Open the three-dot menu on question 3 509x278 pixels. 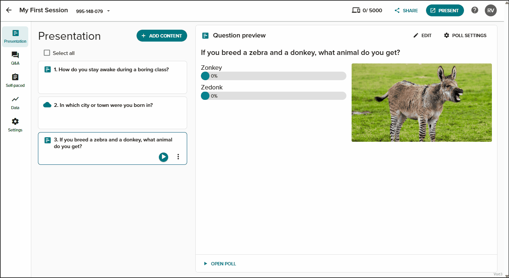(x=178, y=157)
